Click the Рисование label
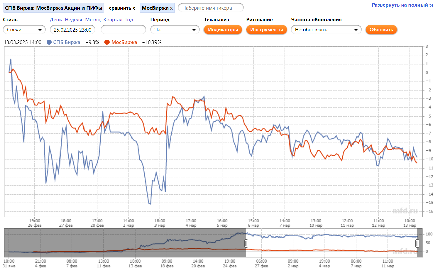The width and height of the screenshot is (433, 274). coord(260,20)
